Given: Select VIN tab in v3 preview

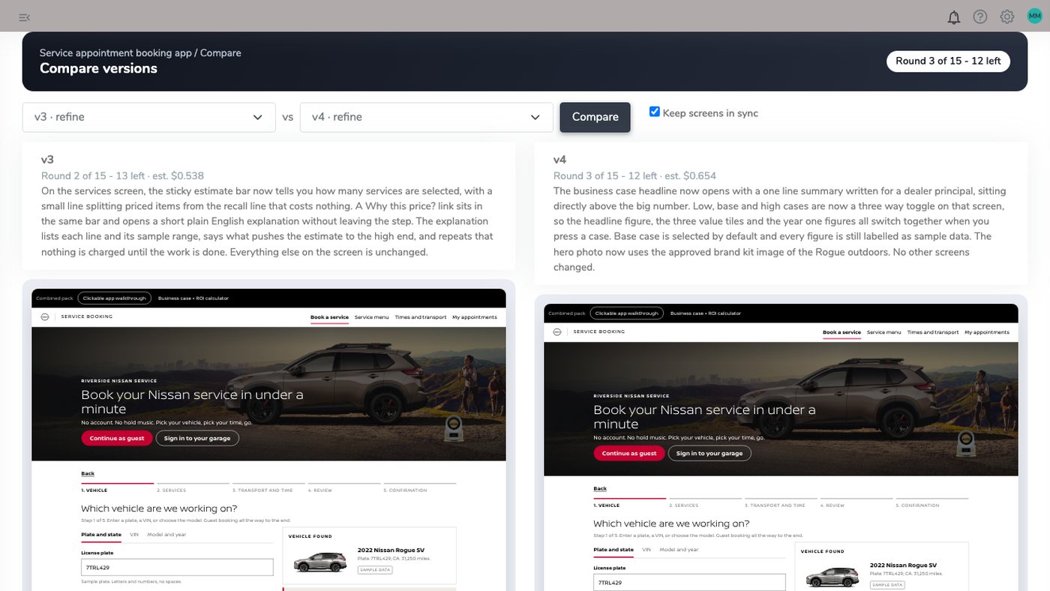Looking at the screenshot, I should click(x=134, y=535).
